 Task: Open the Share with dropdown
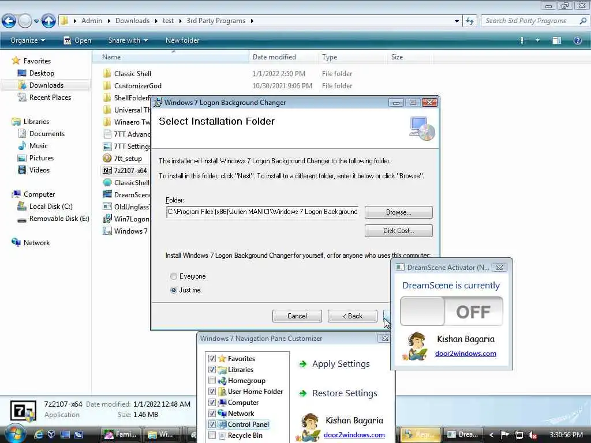(128, 40)
